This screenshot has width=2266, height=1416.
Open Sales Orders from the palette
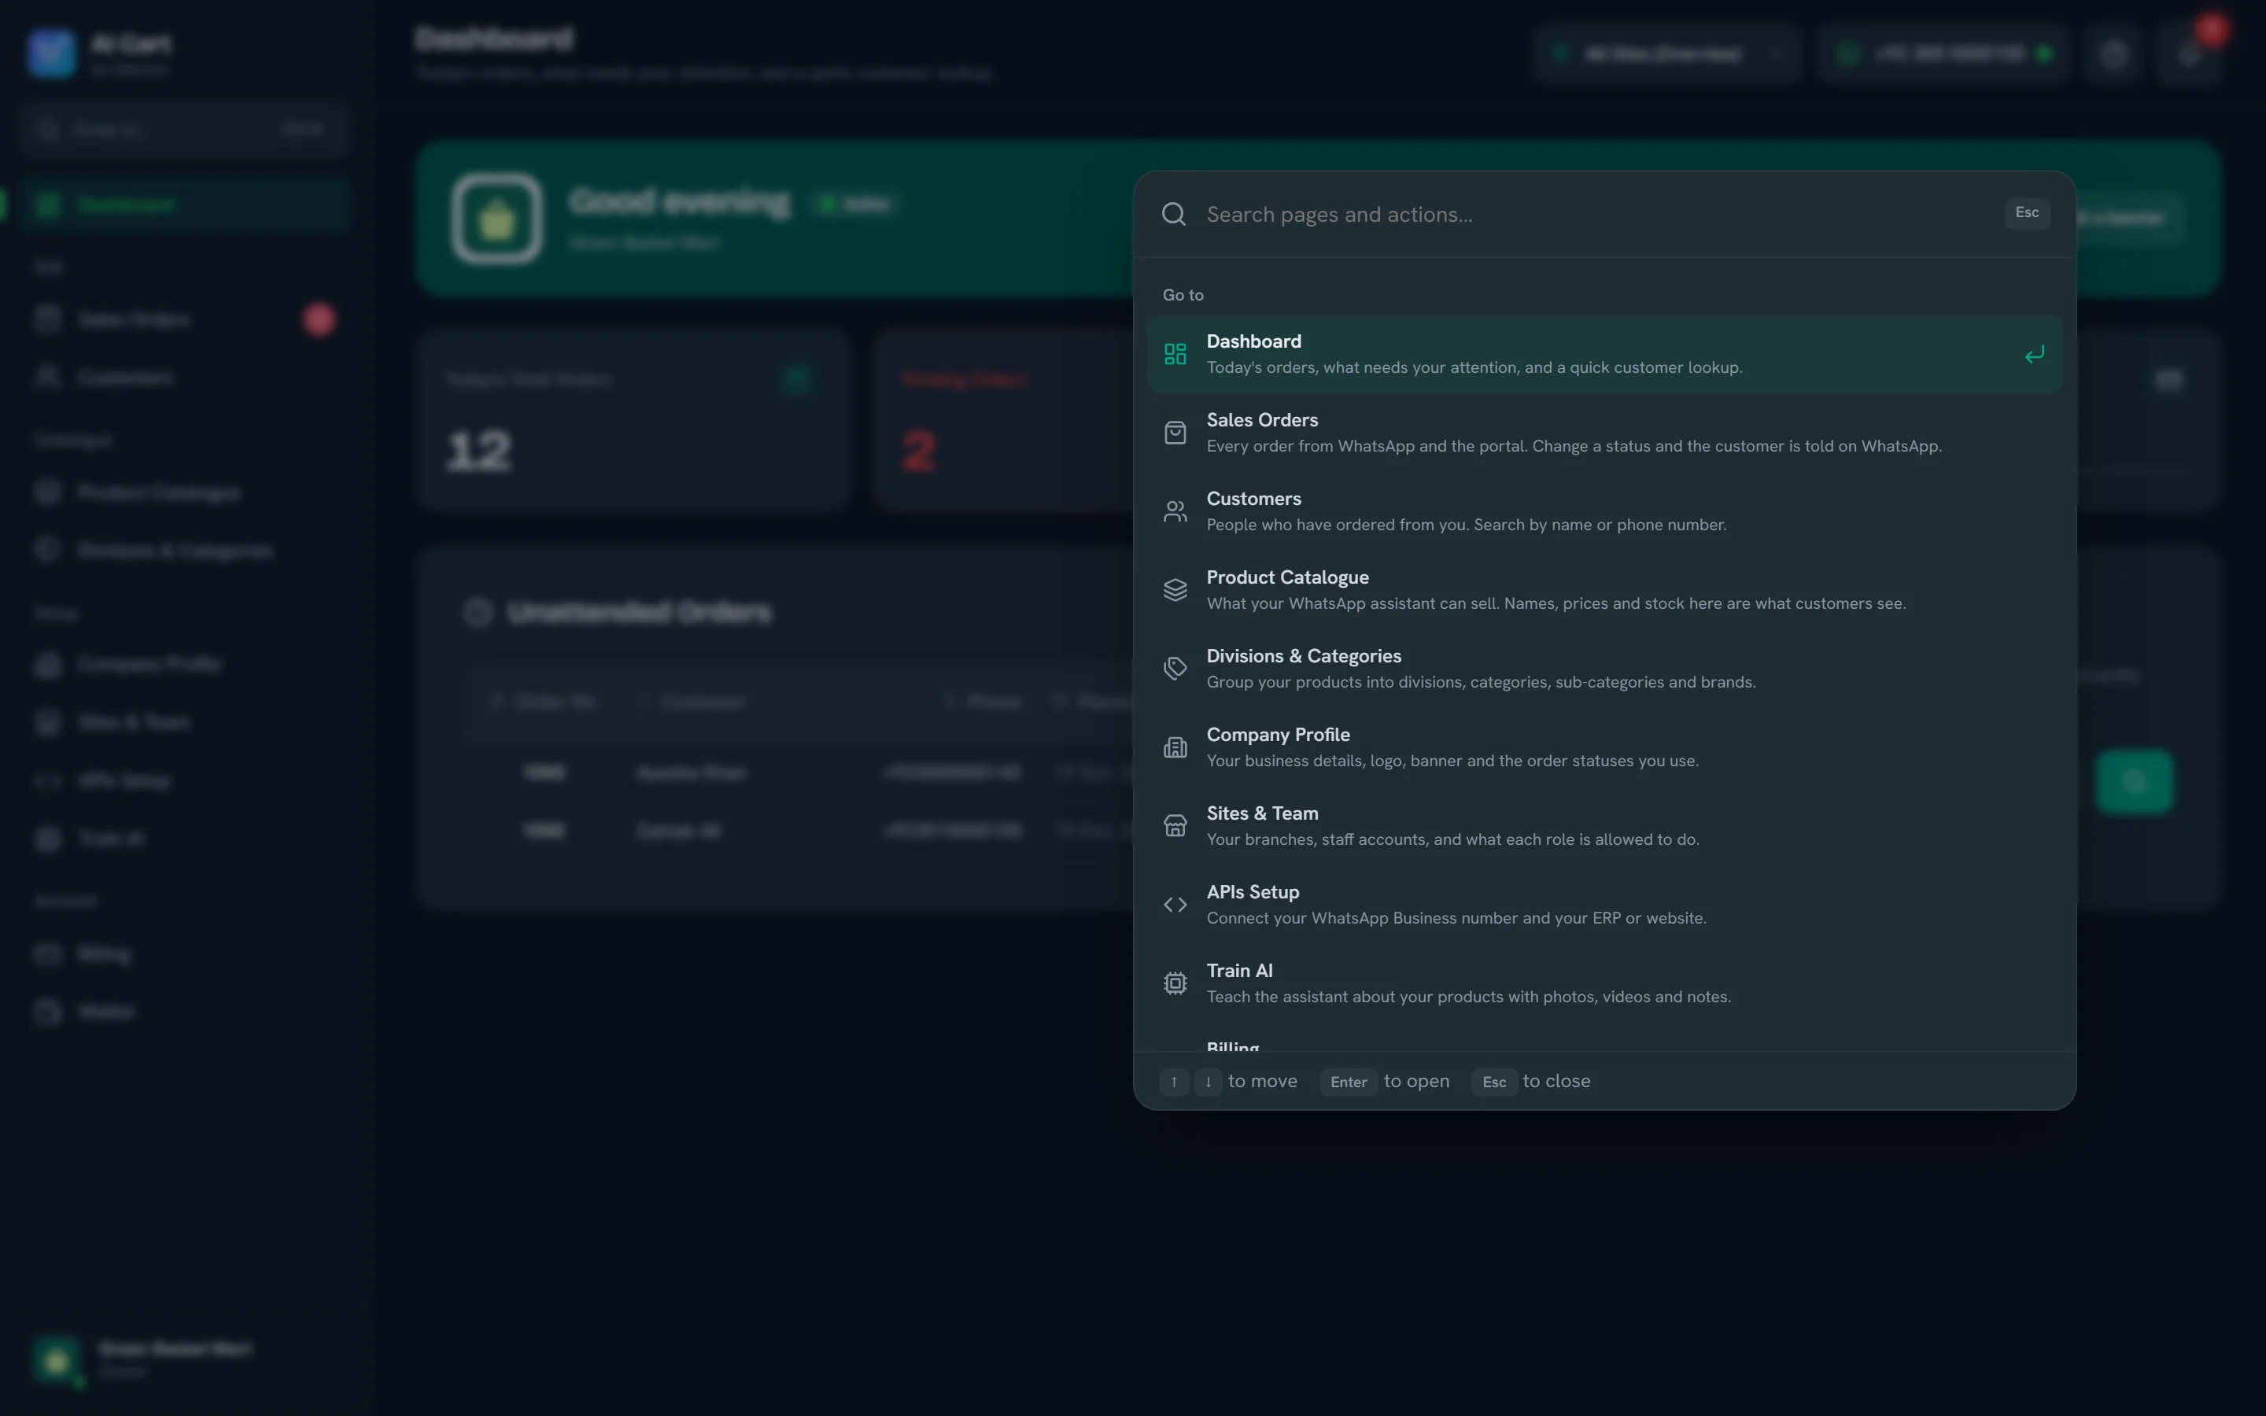tap(1604, 433)
